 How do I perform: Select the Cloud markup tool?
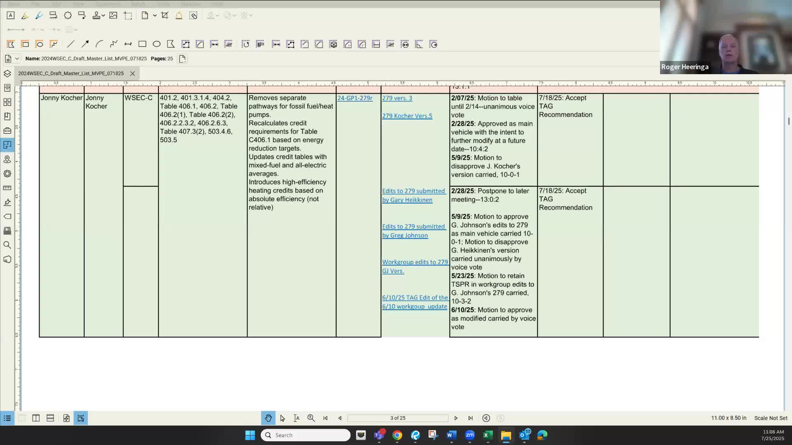pos(68,15)
